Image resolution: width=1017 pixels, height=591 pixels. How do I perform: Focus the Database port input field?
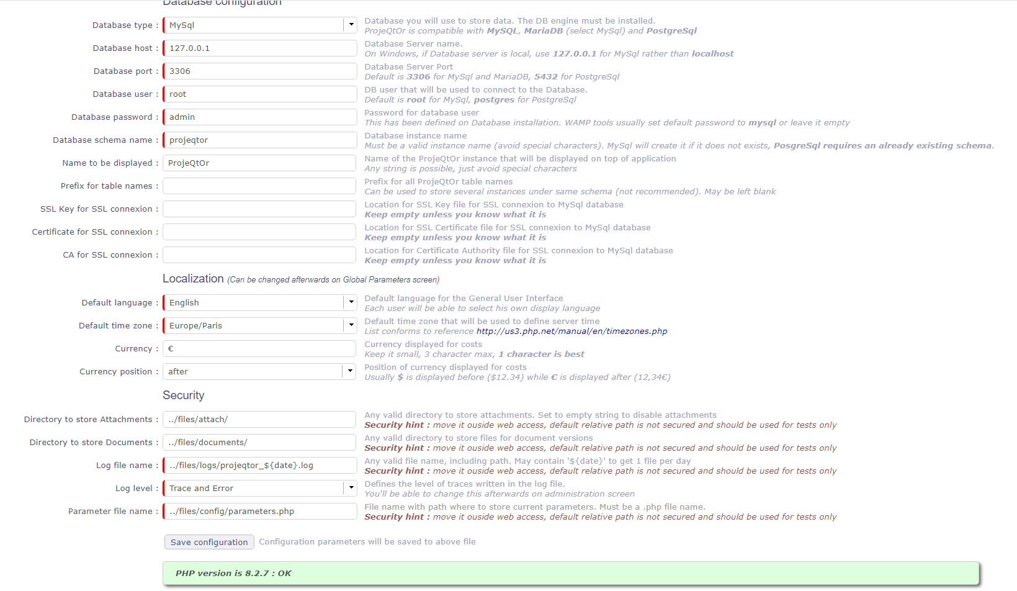[259, 71]
